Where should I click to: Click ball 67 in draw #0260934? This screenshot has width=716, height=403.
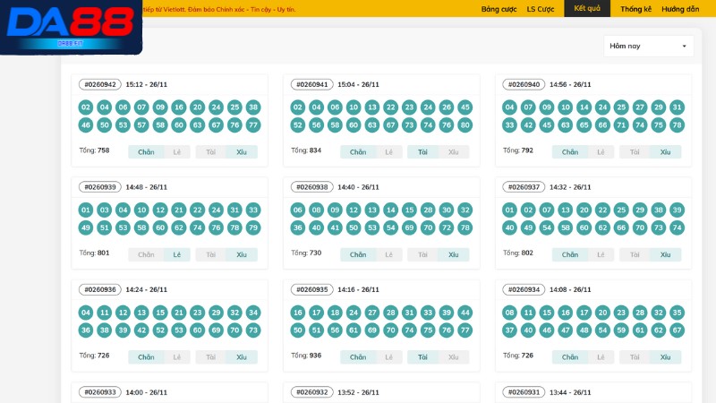[x=677, y=330]
